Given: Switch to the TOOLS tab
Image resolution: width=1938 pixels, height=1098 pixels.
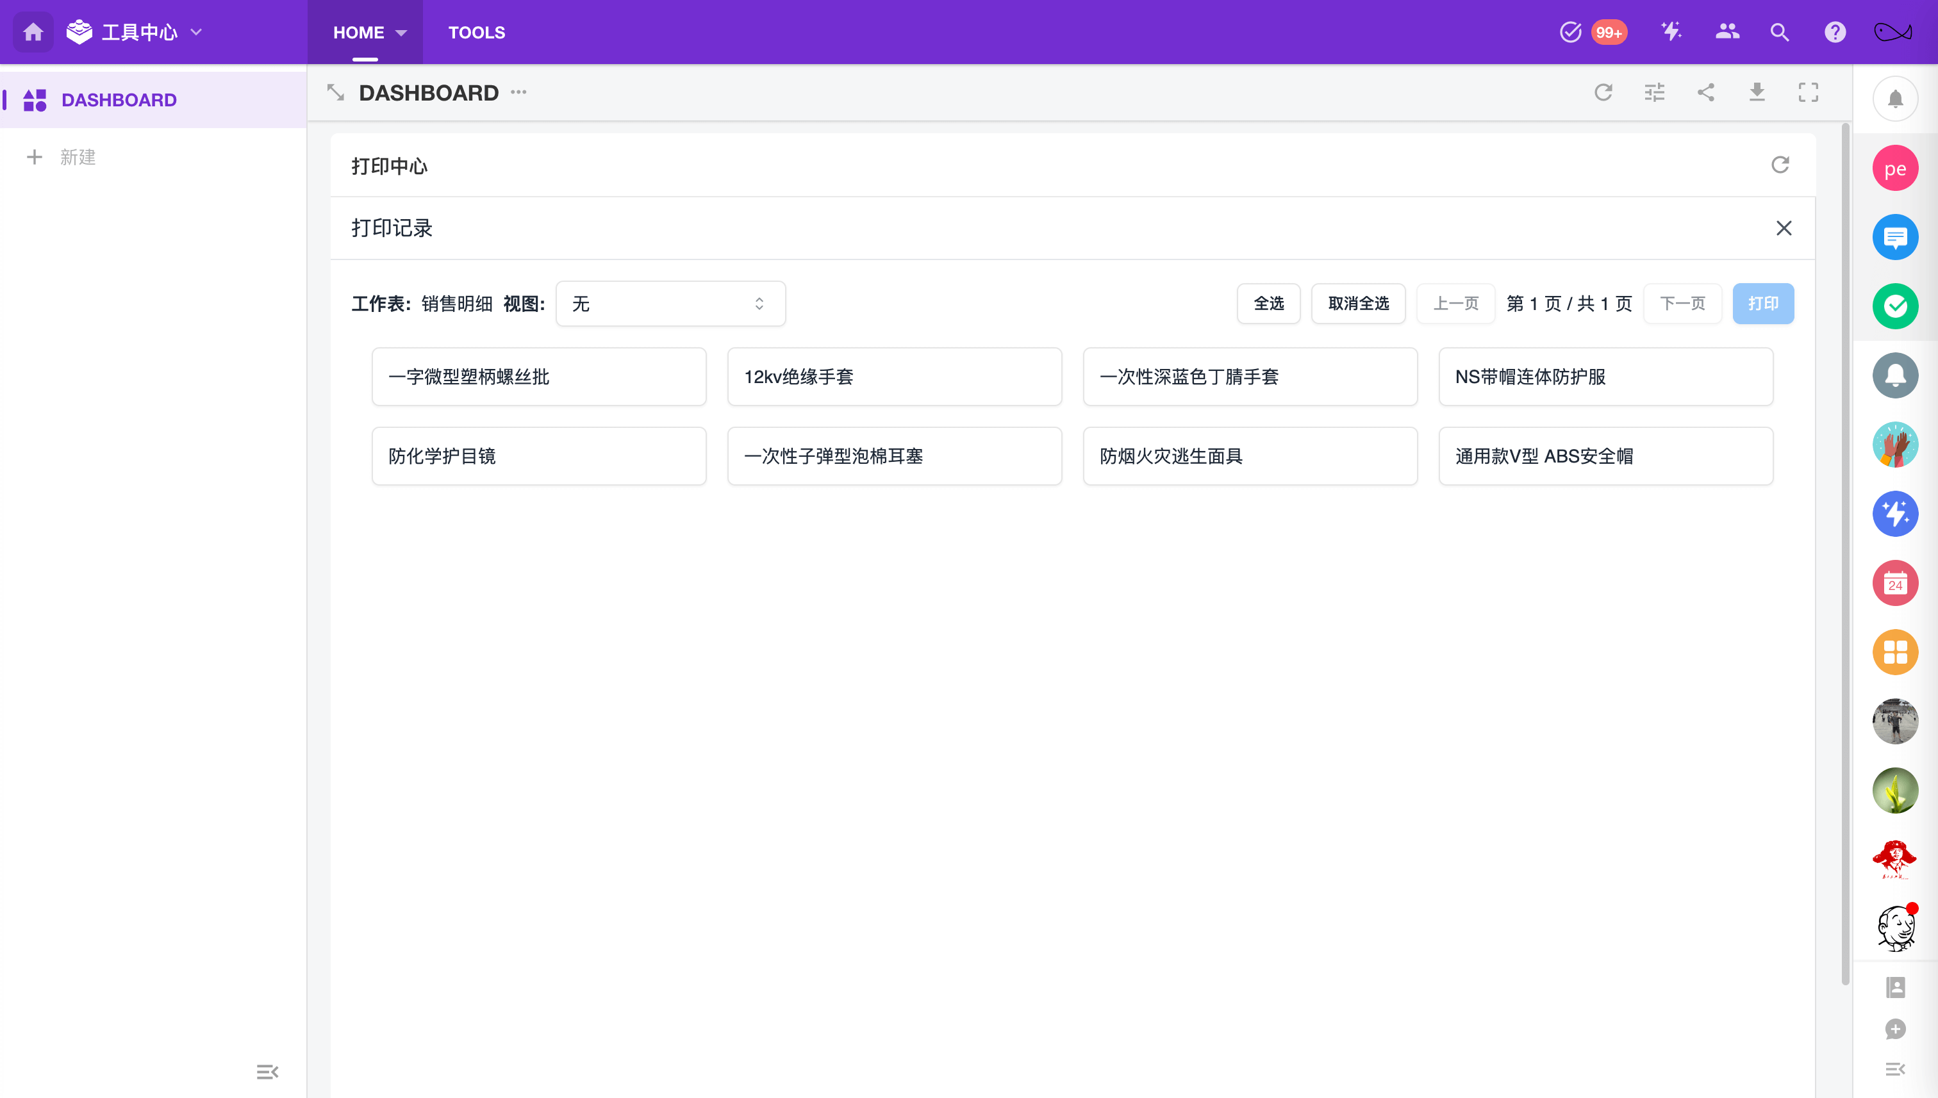Looking at the screenshot, I should 476,33.
